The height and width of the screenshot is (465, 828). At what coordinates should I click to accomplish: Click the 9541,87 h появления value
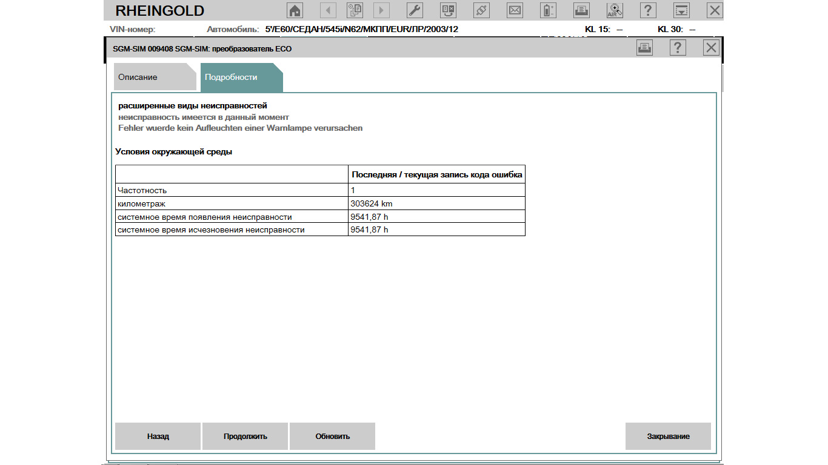tap(436, 217)
